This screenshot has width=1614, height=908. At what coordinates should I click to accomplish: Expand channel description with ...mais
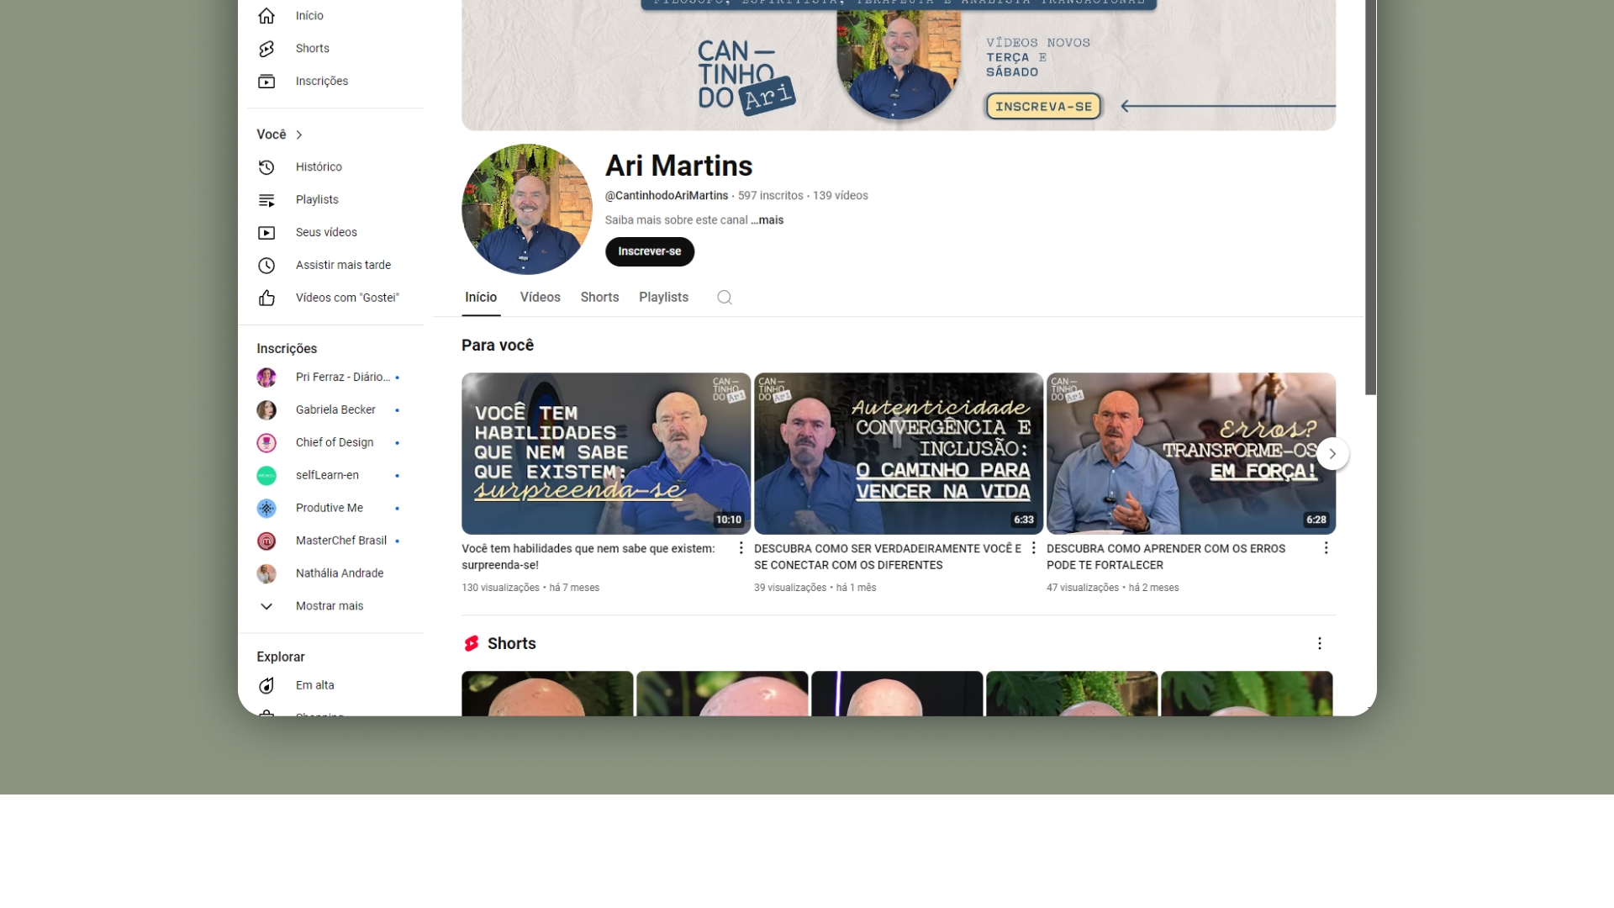point(767,220)
